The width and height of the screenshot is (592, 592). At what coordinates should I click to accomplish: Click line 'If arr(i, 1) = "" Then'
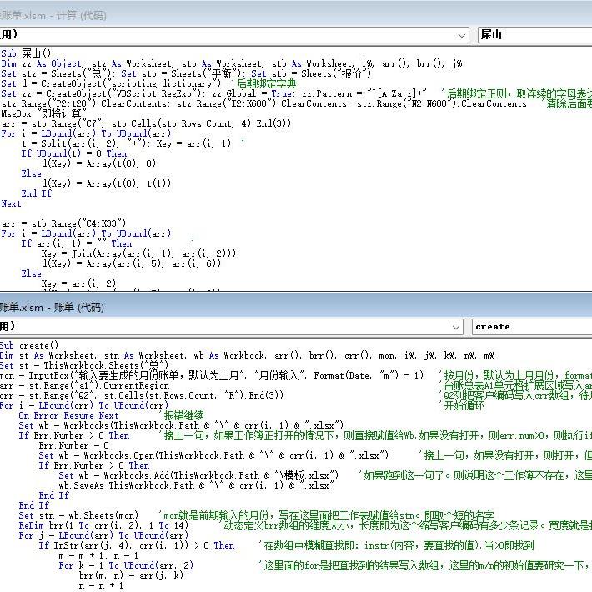pos(76,243)
